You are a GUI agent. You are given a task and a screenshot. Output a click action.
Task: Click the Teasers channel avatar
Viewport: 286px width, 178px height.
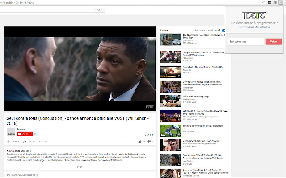pyautogui.click(x=11, y=132)
